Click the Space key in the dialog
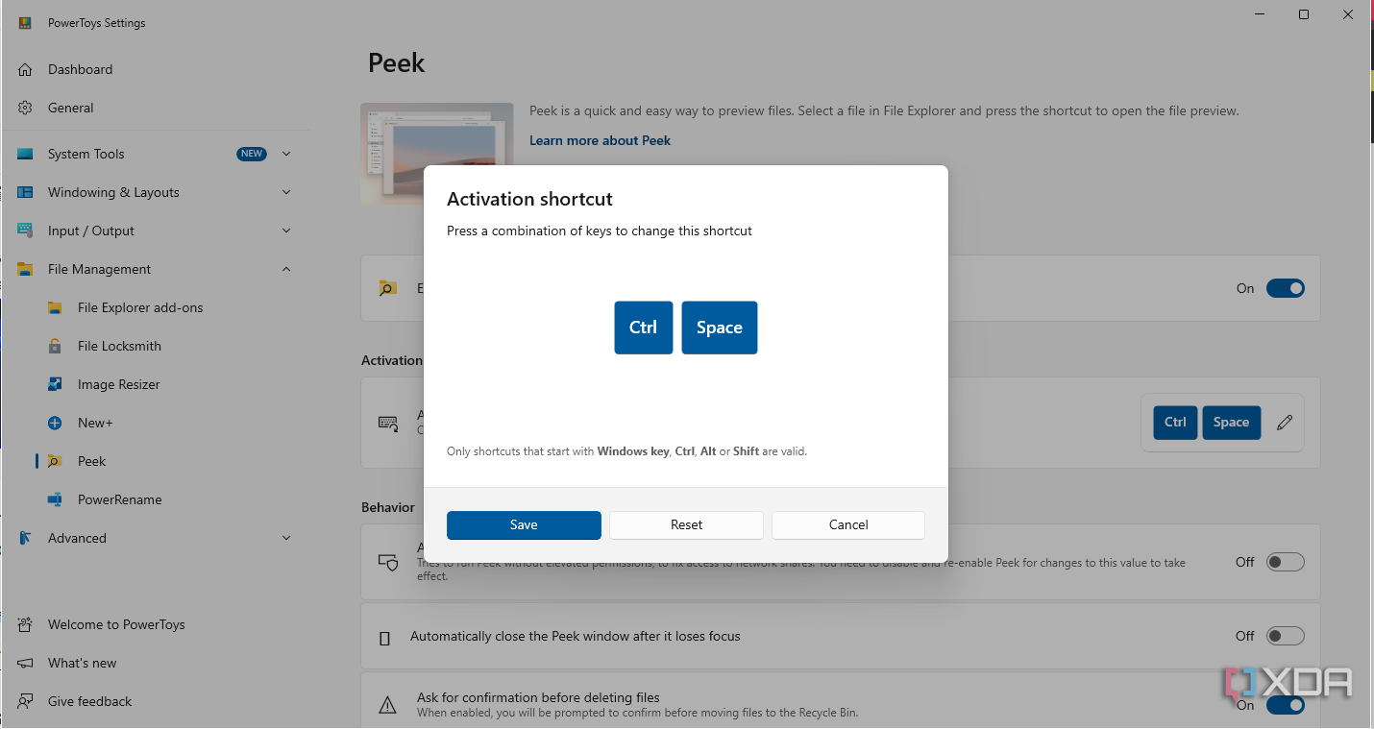Viewport: 1374px width, 729px height. point(720,328)
